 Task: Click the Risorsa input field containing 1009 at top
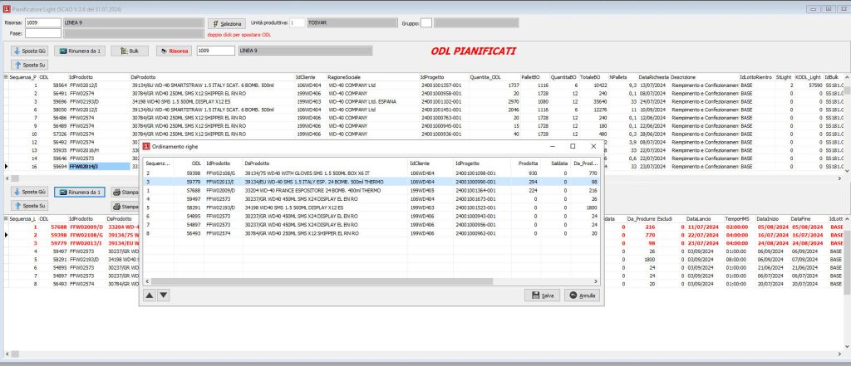pos(43,22)
